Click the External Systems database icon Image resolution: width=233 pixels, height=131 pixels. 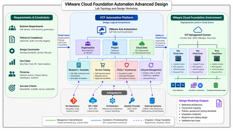click(152, 101)
